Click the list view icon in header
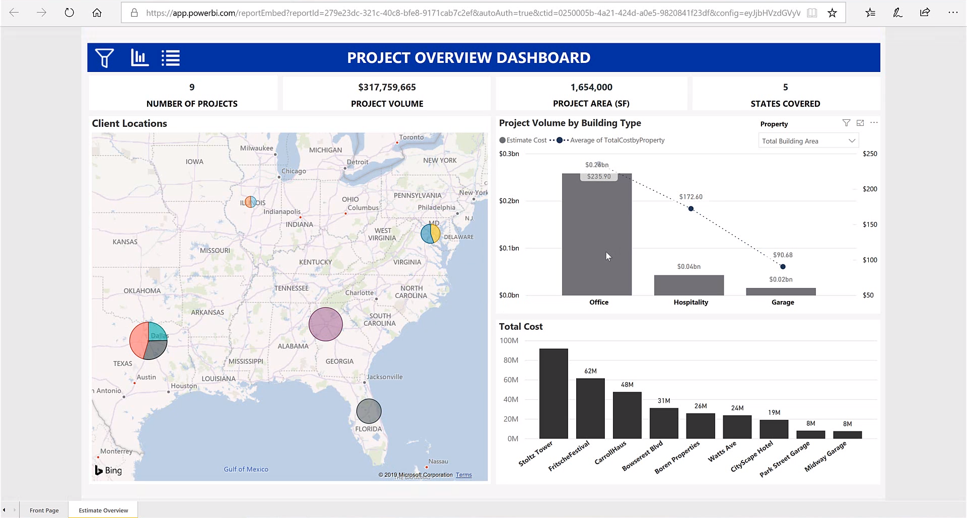Viewport: 967px width, 518px height. click(171, 58)
